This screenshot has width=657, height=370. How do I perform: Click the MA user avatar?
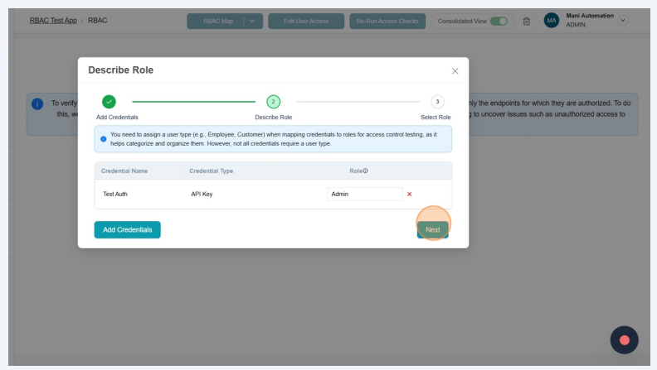(x=552, y=20)
